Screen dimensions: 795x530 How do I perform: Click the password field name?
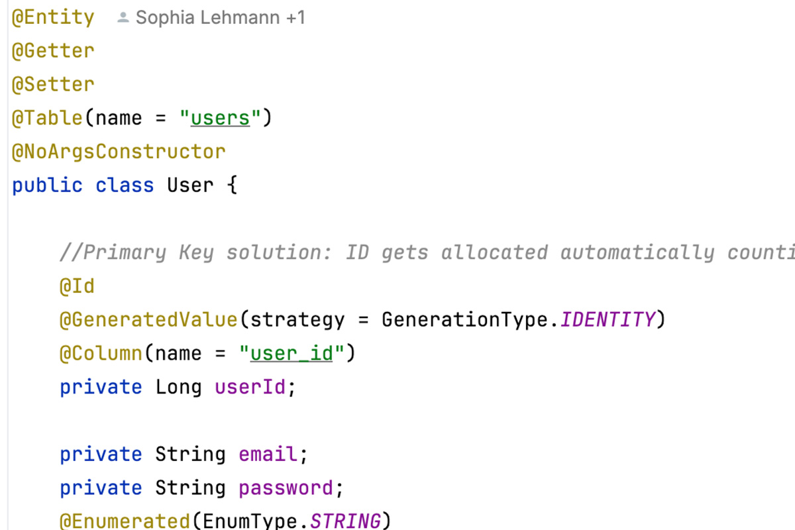coord(286,488)
